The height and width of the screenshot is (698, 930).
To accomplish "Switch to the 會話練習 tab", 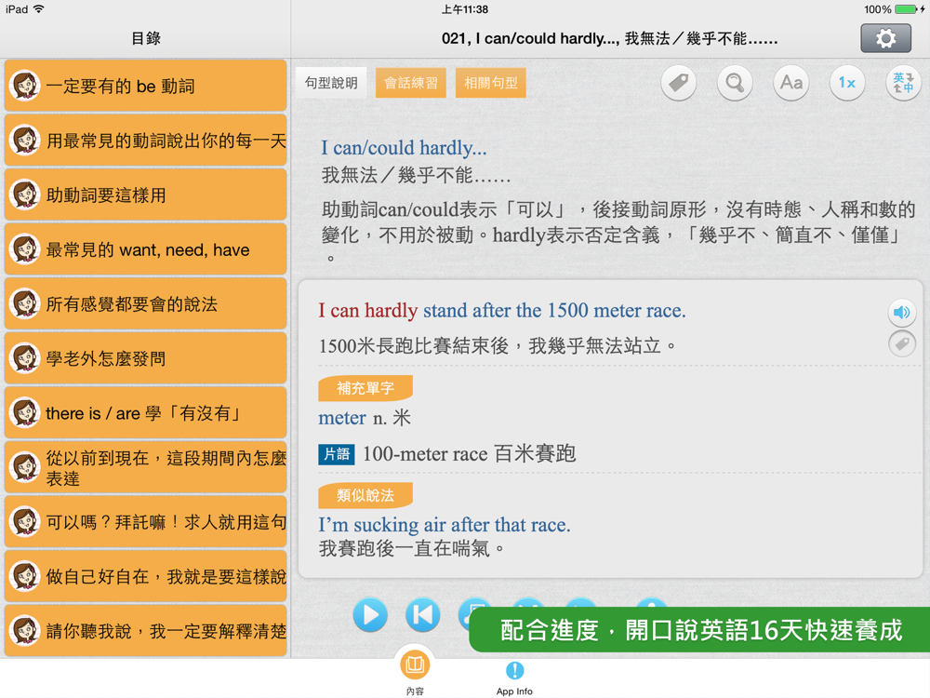I will tap(410, 83).
